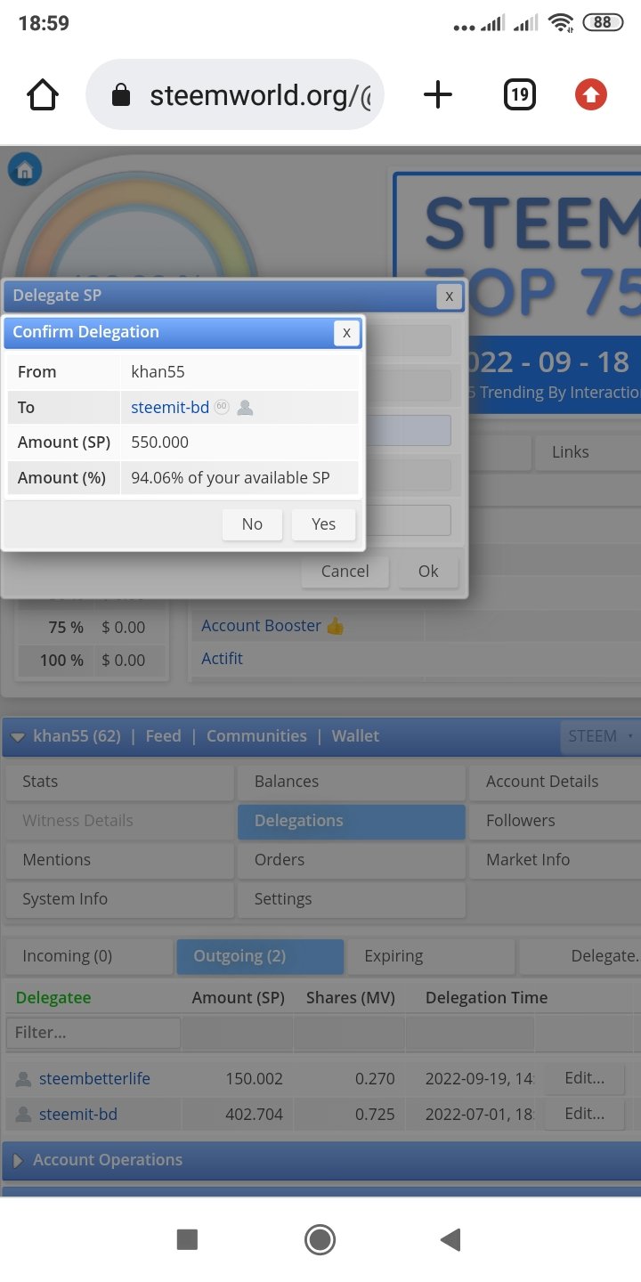Confirm the delegation with Yes
Image resolution: width=641 pixels, height=1282 pixels.
click(324, 524)
